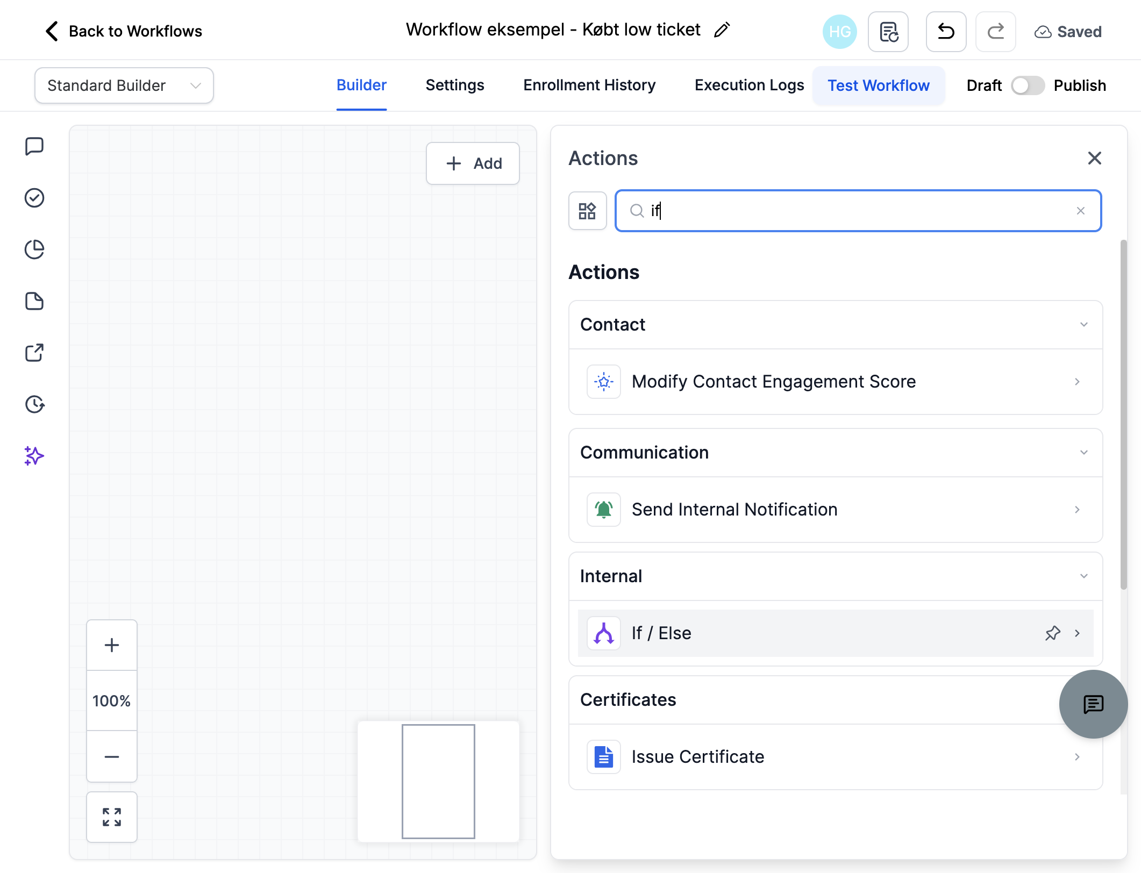1141x873 pixels.
Task: Toggle the Draft / Publish switch
Action: tap(1028, 85)
